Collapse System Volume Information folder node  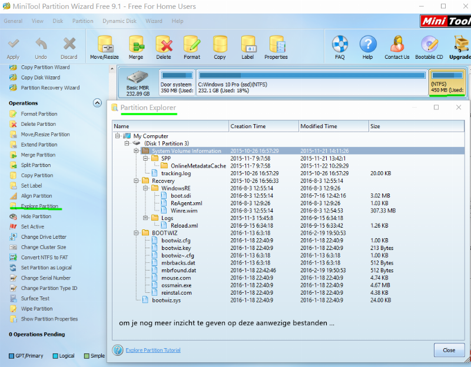[x=137, y=151]
